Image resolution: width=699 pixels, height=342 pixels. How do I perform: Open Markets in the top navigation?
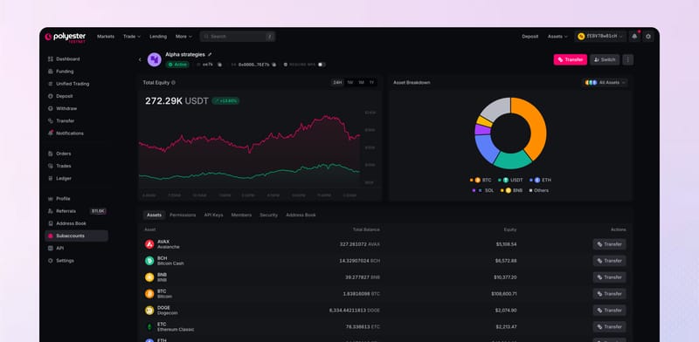(x=106, y=37)
